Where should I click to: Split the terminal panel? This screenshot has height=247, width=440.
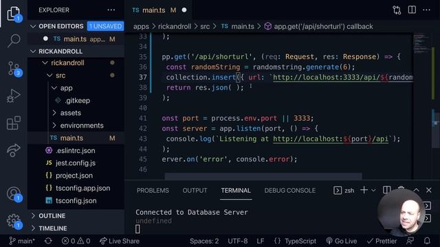coord(386,190)
